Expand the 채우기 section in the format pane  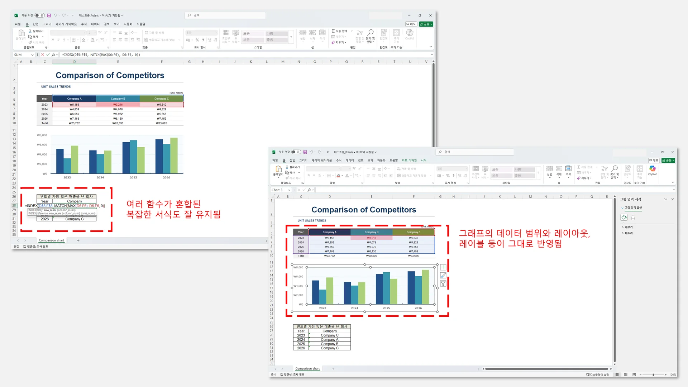point(629,227)
